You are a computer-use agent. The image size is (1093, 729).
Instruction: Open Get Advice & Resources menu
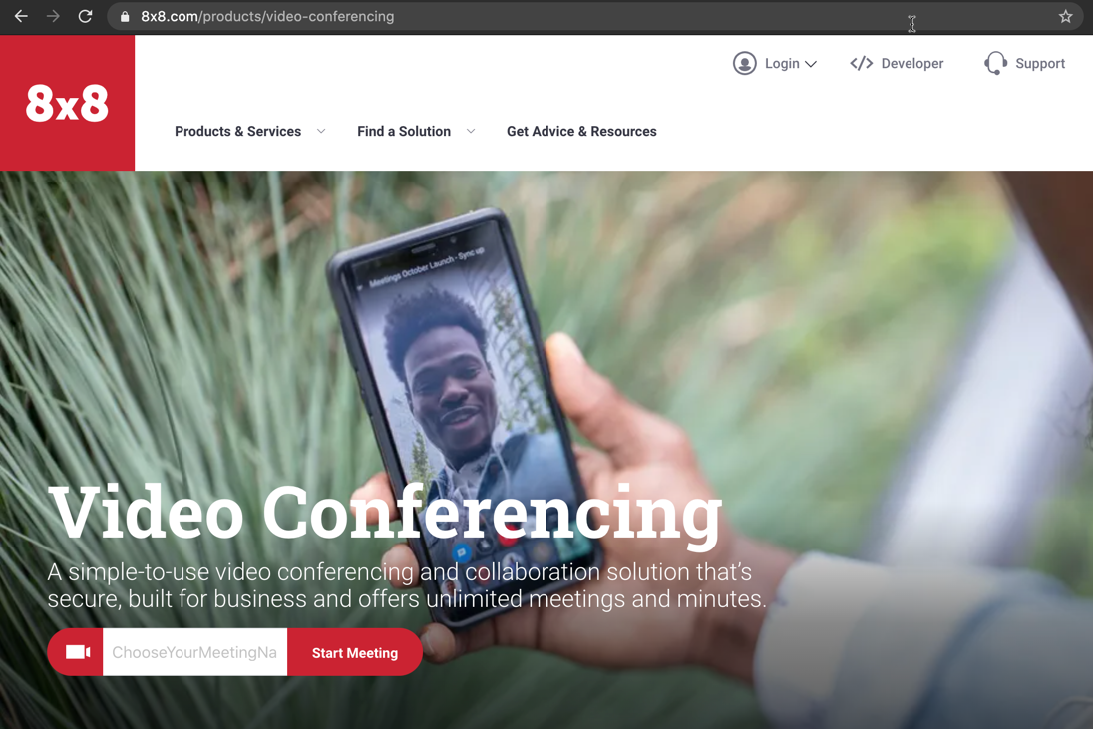[x=581, y=131]
